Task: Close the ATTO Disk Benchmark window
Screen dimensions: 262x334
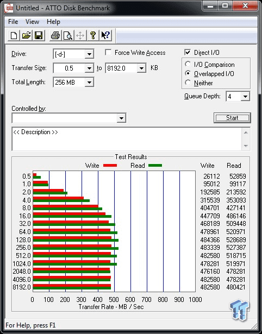Action: (245, 6)
